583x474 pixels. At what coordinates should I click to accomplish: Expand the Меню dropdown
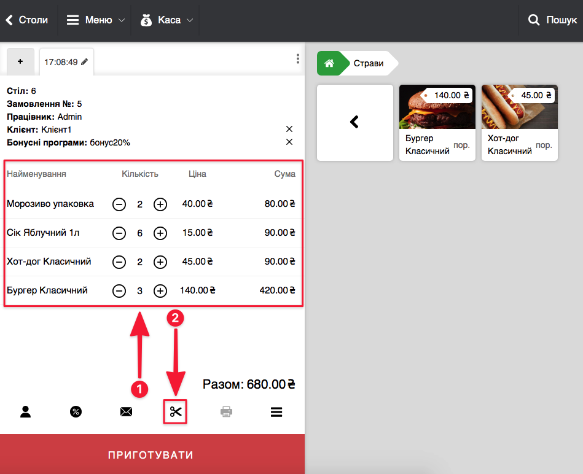tap(96, 20)
